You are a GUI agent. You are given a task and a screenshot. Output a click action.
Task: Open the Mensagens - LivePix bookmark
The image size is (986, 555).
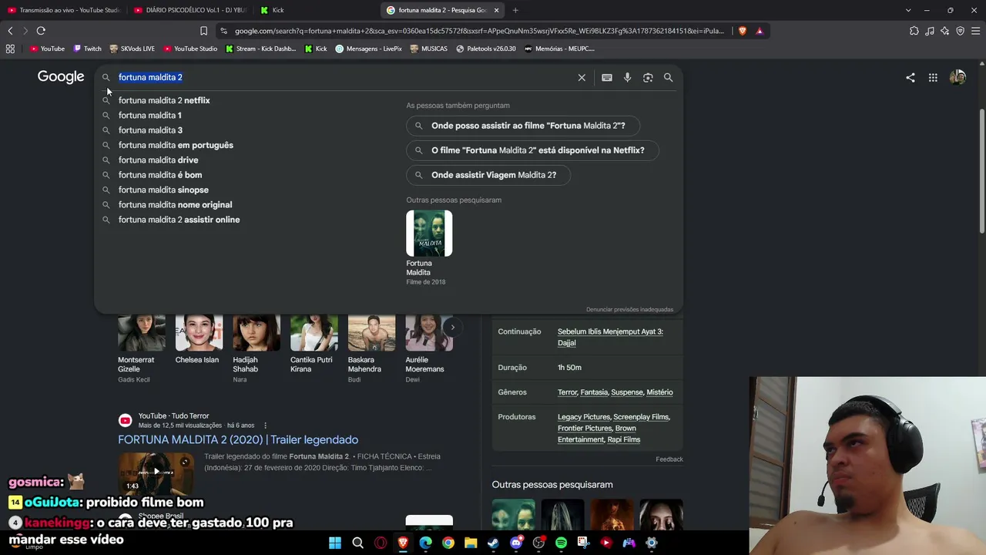369,49
